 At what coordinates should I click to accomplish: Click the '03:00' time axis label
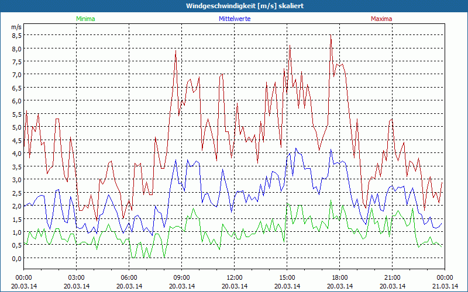(77, 278)
